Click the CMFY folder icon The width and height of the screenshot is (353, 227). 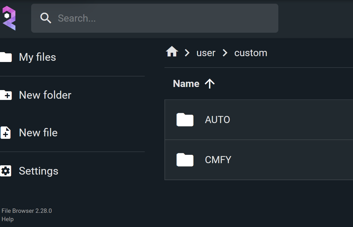coord(185,160)
